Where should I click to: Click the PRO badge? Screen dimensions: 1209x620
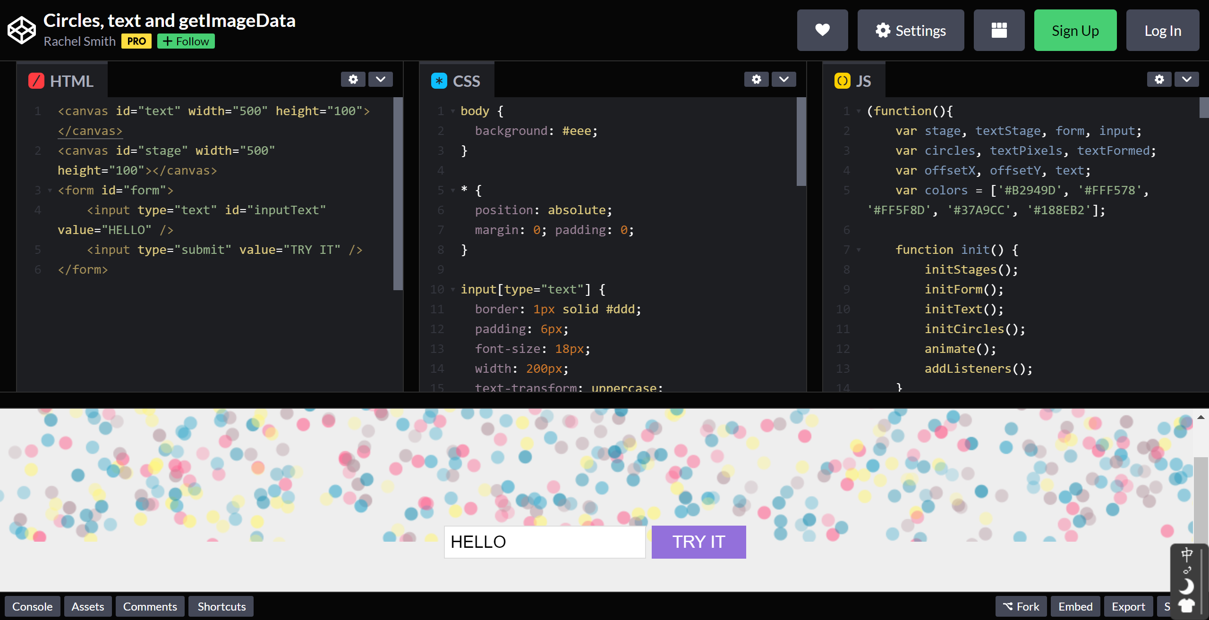pyautogui.click(x=136, y=41)
